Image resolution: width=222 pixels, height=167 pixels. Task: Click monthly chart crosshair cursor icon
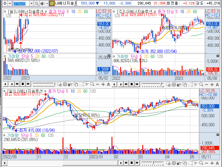87,84
